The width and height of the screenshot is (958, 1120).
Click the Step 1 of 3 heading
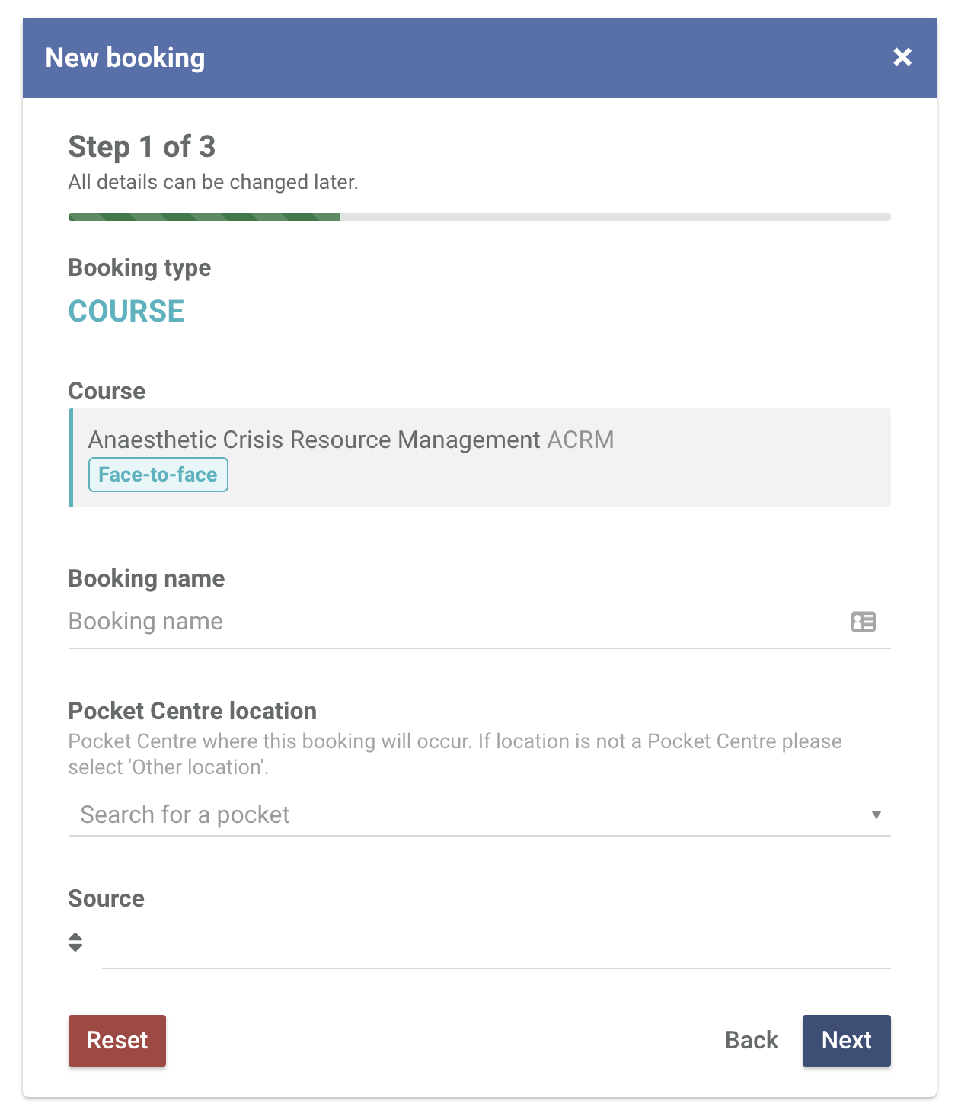click(142, 146)
